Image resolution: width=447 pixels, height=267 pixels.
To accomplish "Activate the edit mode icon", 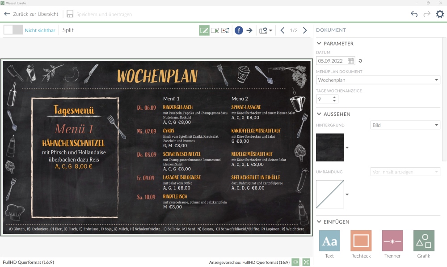I will pos(204,30).
